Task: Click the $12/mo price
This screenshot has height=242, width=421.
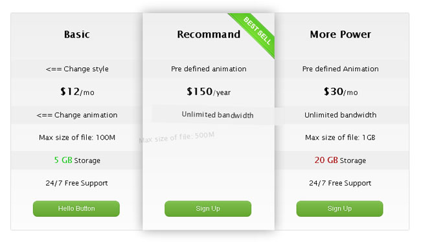Action: pyautogui.click(x=77, y=92)
